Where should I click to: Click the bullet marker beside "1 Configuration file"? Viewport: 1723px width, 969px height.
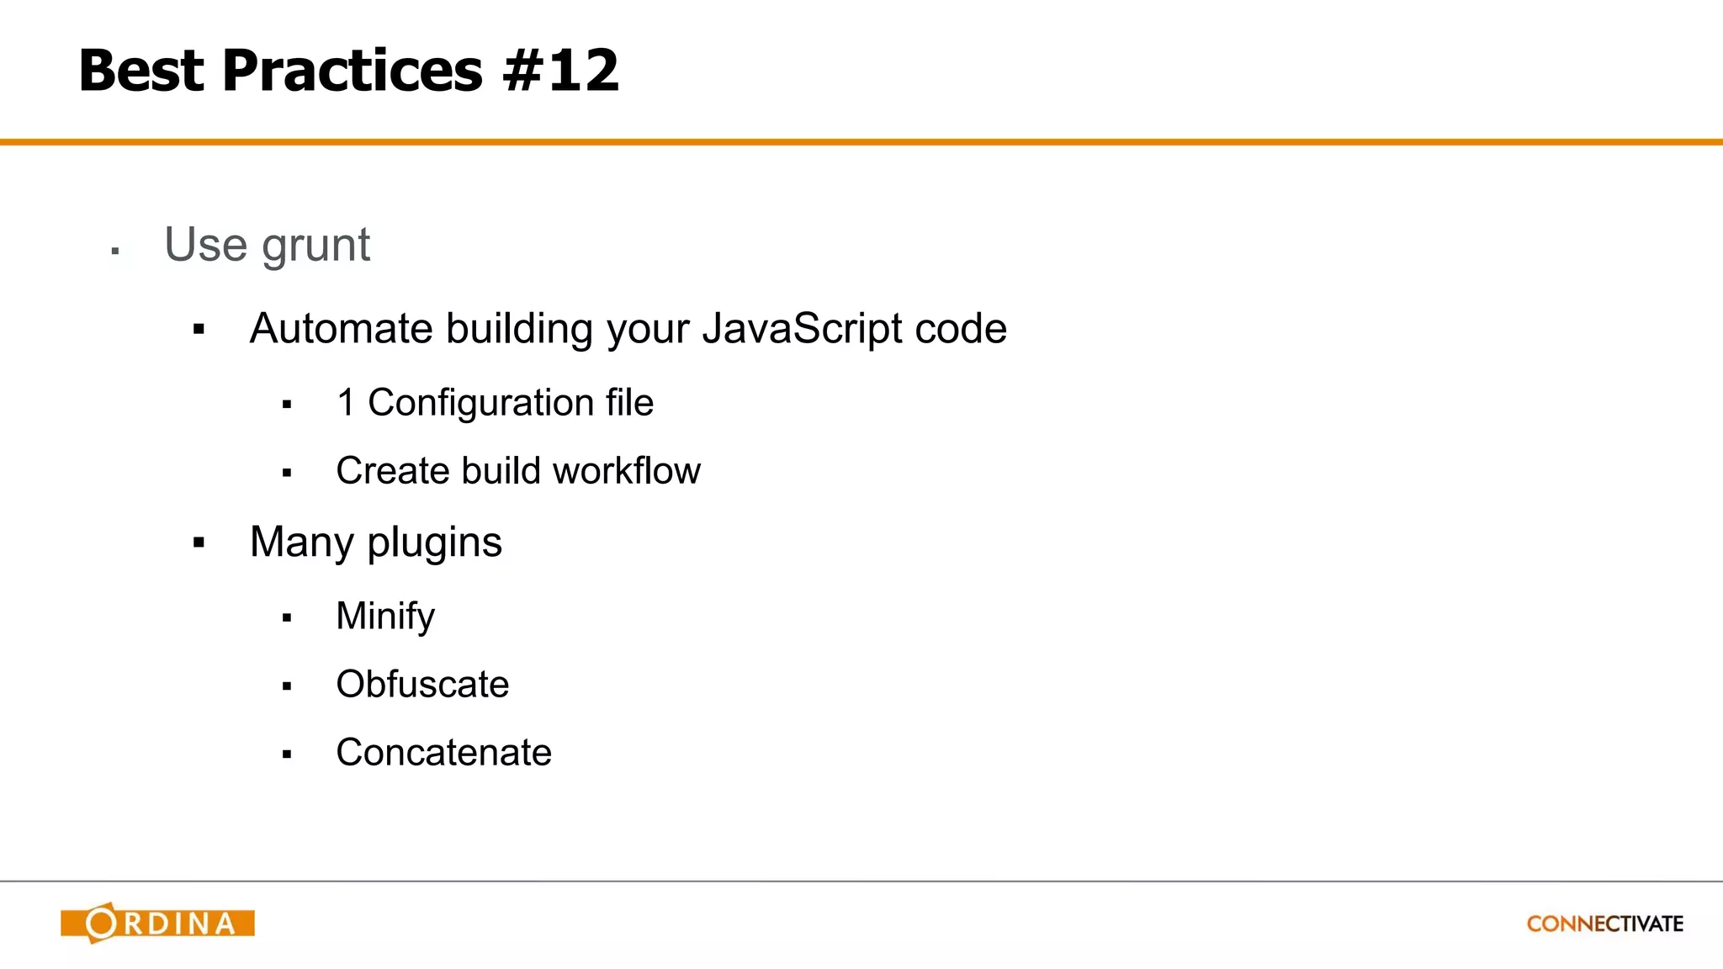(287, 405)
